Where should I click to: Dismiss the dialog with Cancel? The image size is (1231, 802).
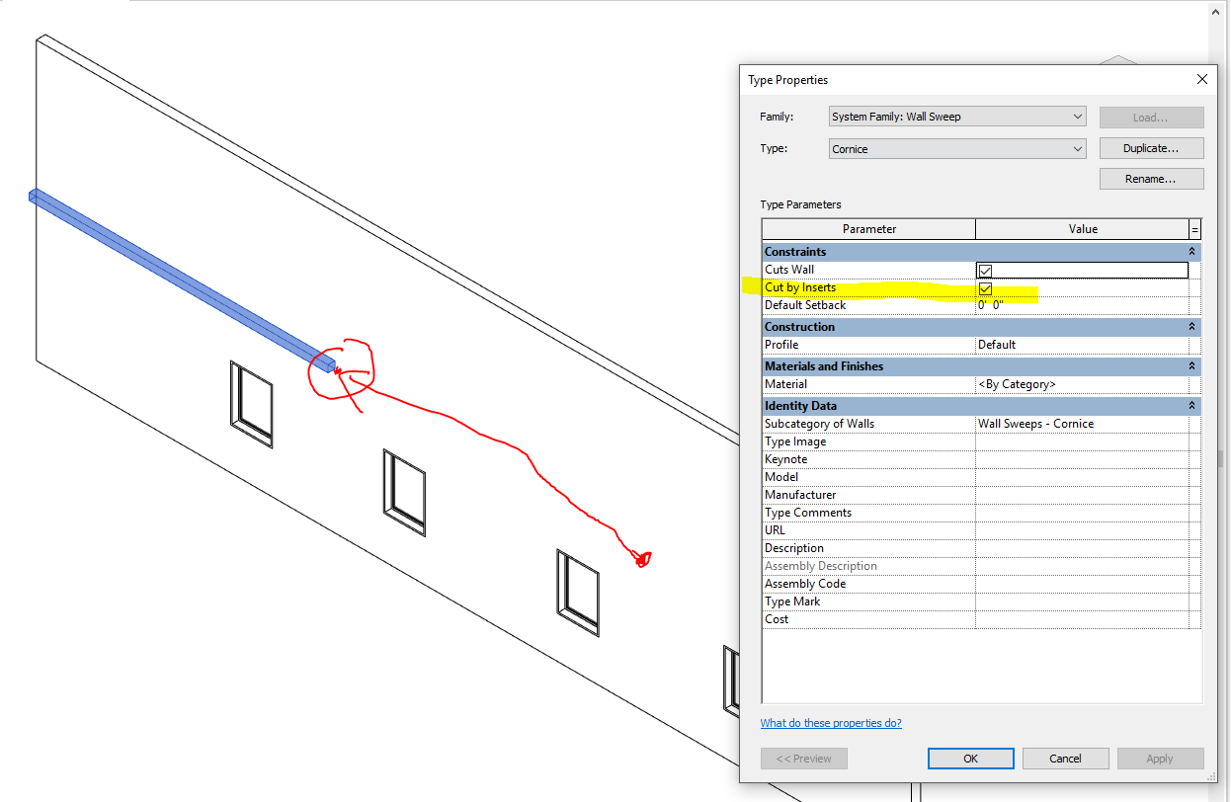pyautogui.click(x=1065, y=758)
